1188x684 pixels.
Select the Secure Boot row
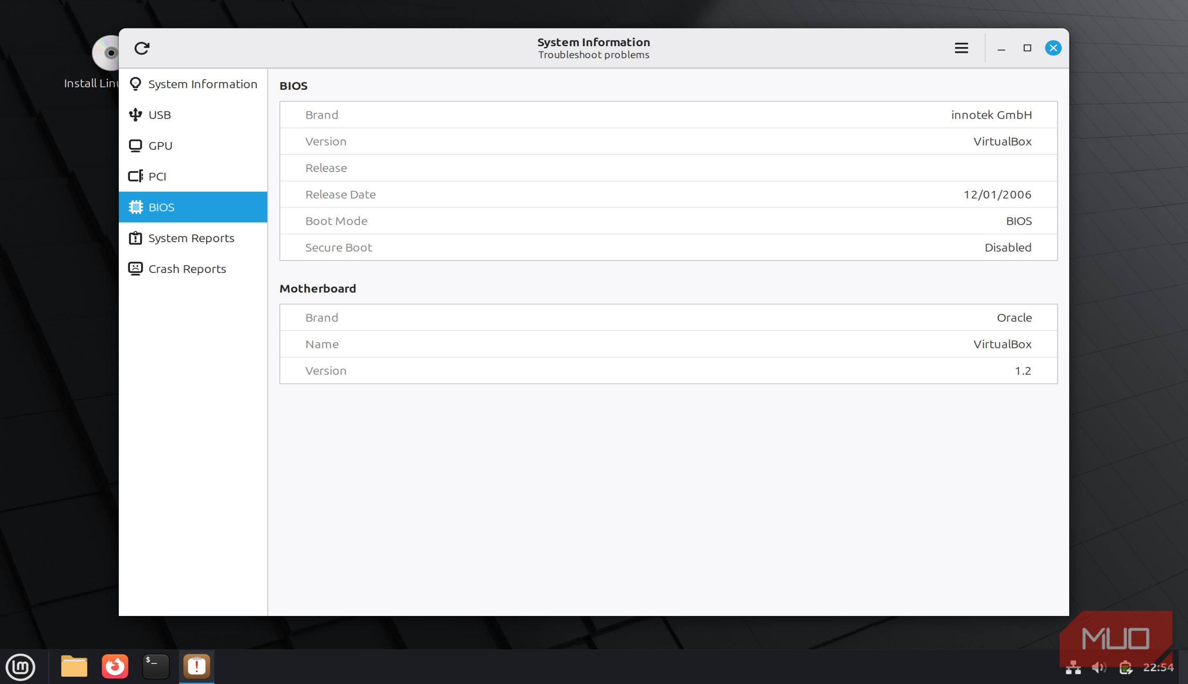tap(668, 247)
